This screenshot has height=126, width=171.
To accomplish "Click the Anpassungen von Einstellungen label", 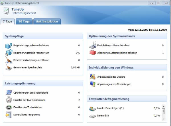I will pyautogui.click(x=114, y=84).
